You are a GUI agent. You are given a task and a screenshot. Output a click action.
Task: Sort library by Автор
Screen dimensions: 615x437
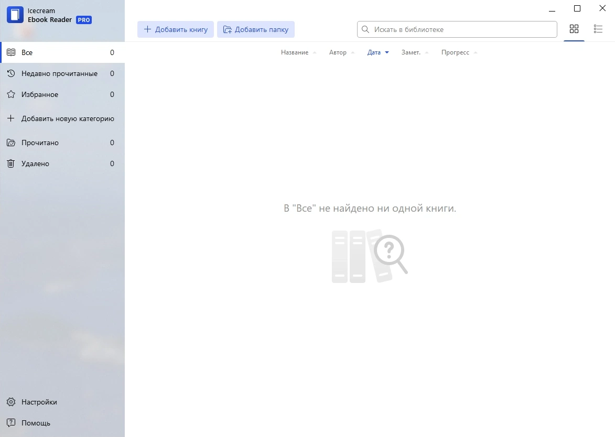(338, 52)
